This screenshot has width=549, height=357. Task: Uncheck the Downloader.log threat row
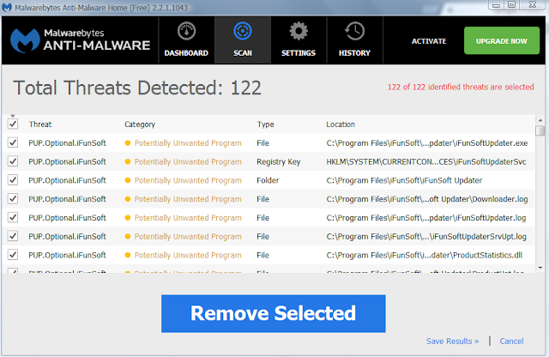(x=13, y=199)
